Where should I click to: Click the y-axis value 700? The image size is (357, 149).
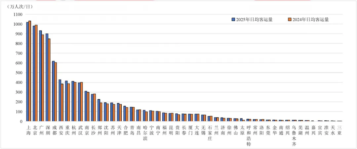coord(19,53)
